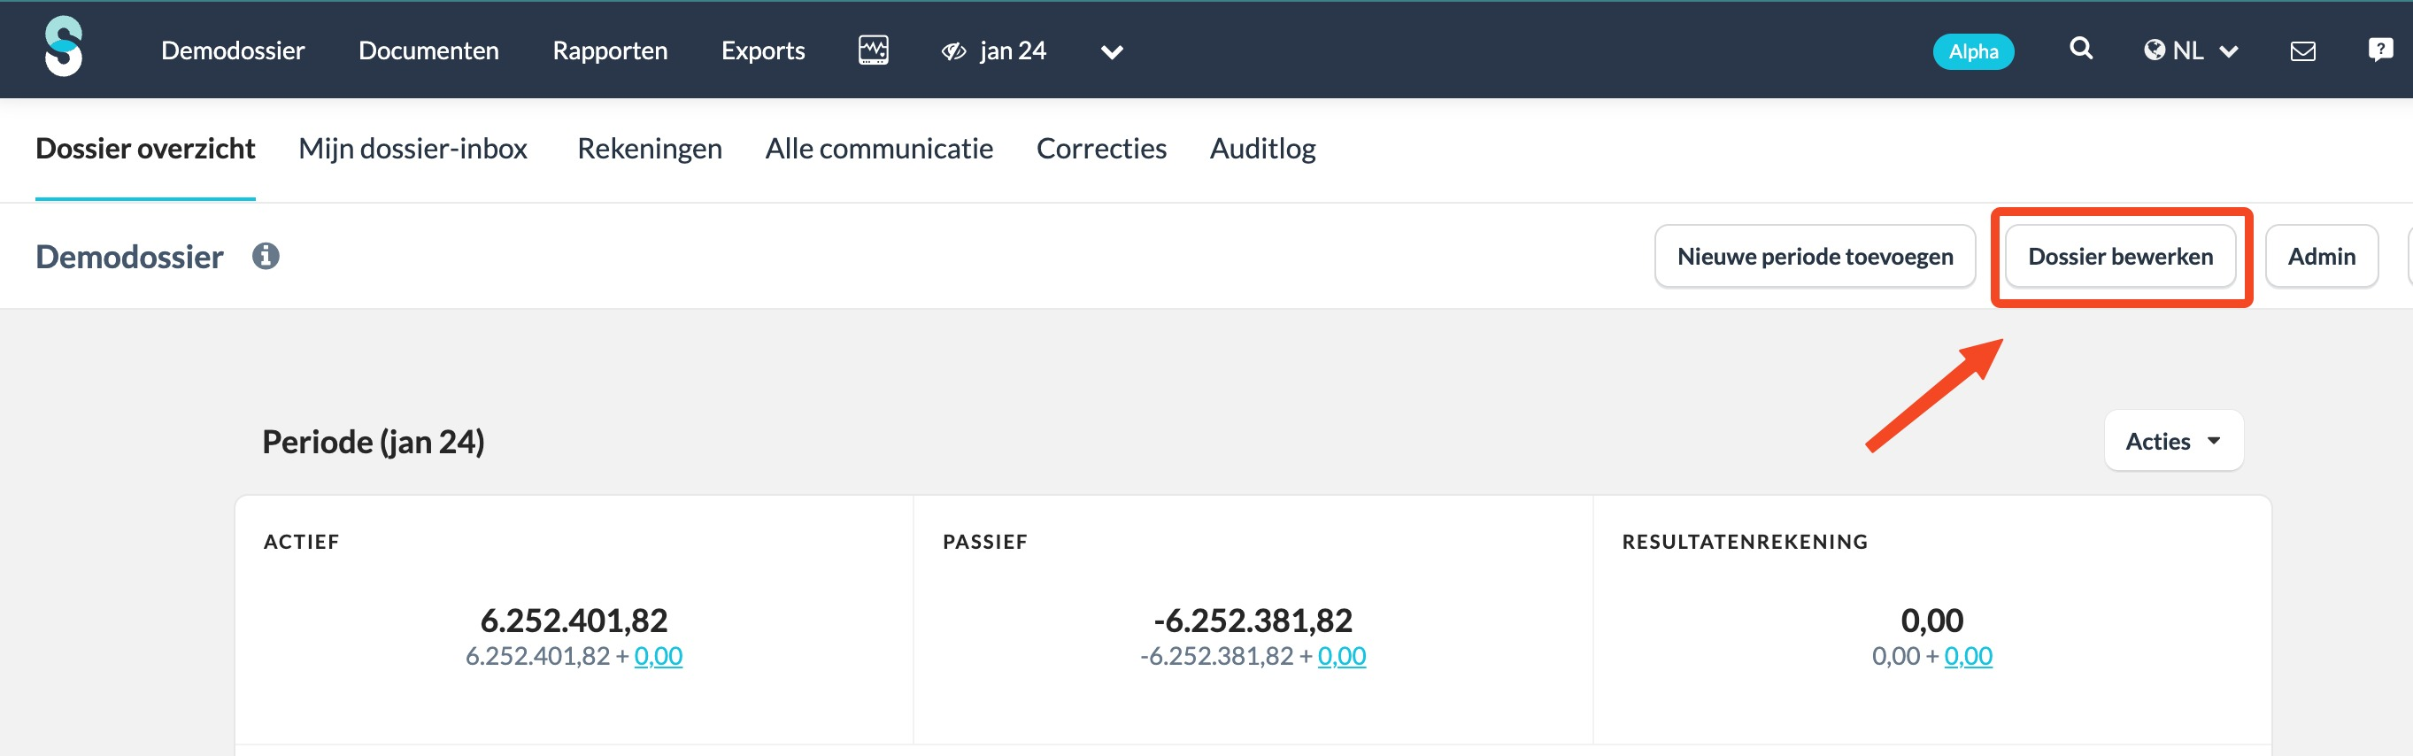2413x756 pixels.
Task: Expand the jan 24 period chevron
Action: coord(1112,52)
